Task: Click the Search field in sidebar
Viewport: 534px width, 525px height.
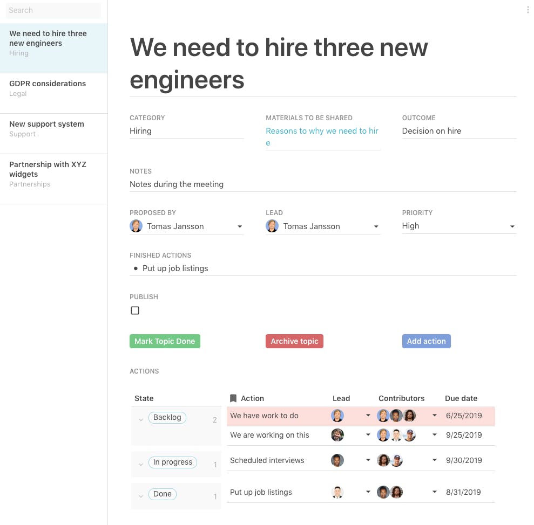Action: click(x=53, y=10)
